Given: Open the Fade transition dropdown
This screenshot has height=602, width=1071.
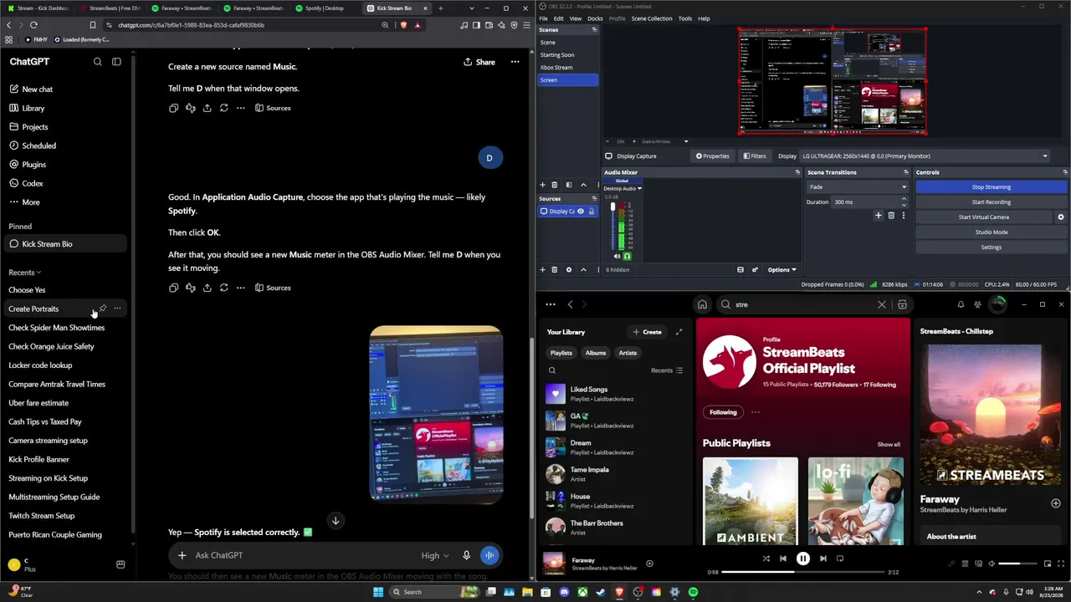Looking at the screenshot, I should tap(857, 187).
